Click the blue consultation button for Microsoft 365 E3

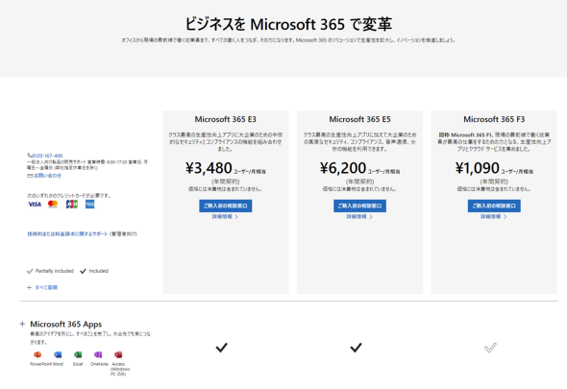pyautogui.click(x=225, y=206)
